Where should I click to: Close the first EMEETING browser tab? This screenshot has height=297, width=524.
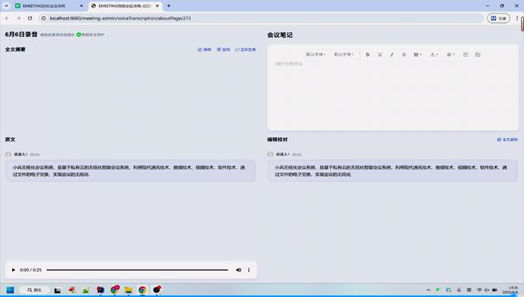[x=81, y=6]
